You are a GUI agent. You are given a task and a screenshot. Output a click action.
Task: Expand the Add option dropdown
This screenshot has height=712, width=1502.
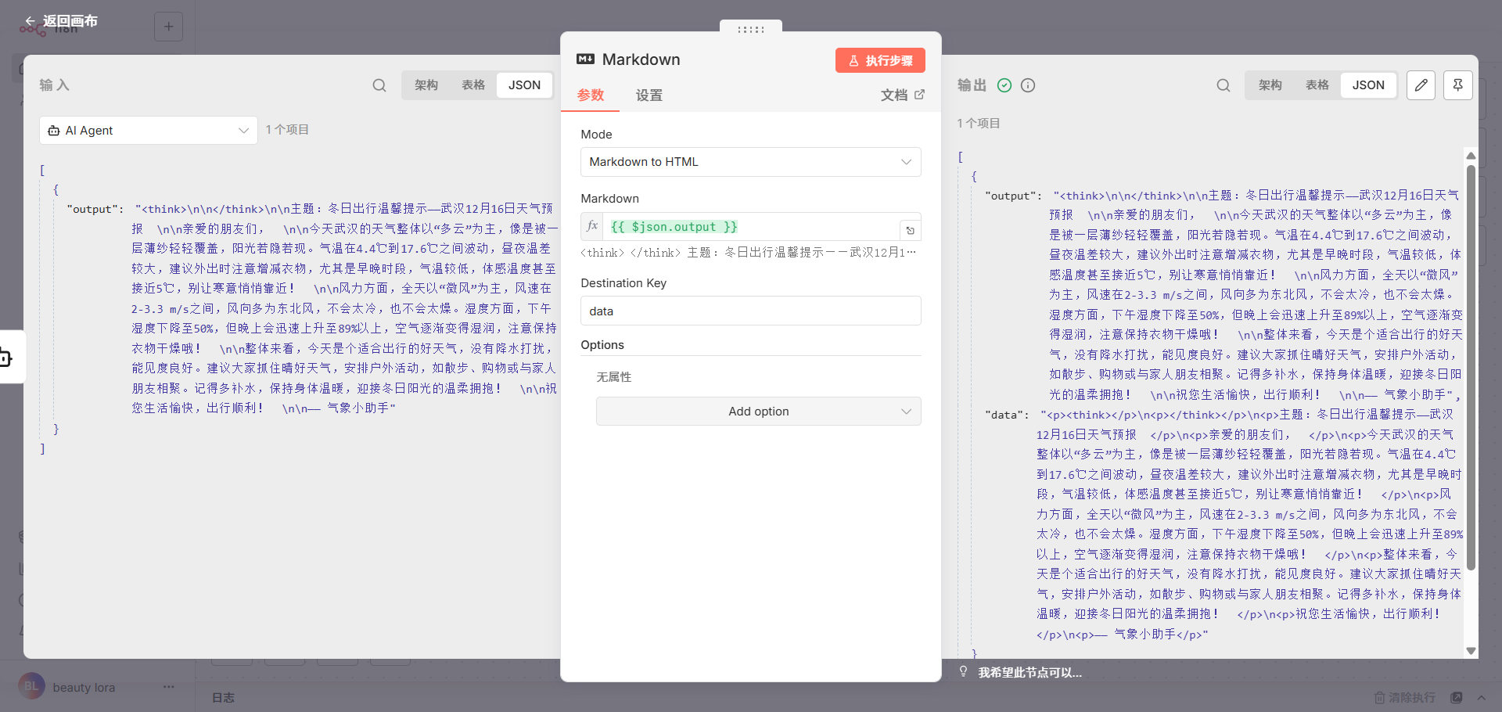[x=759, y=412]
